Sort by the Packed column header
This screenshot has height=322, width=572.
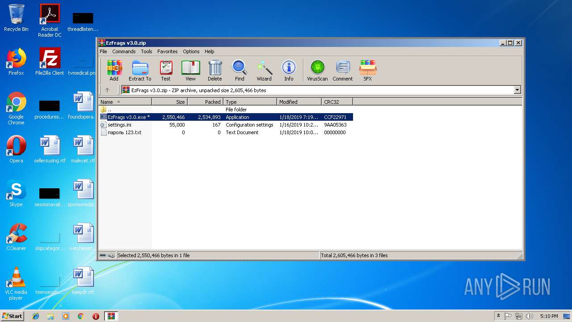(x=205, y=102)
